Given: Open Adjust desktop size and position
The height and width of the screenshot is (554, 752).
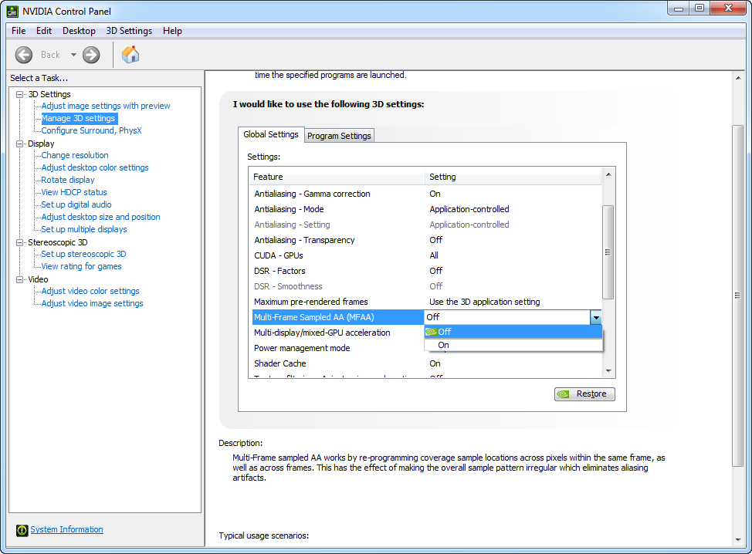Looking at the screenshot, I should pyautogui.click(x=100, y=217).
